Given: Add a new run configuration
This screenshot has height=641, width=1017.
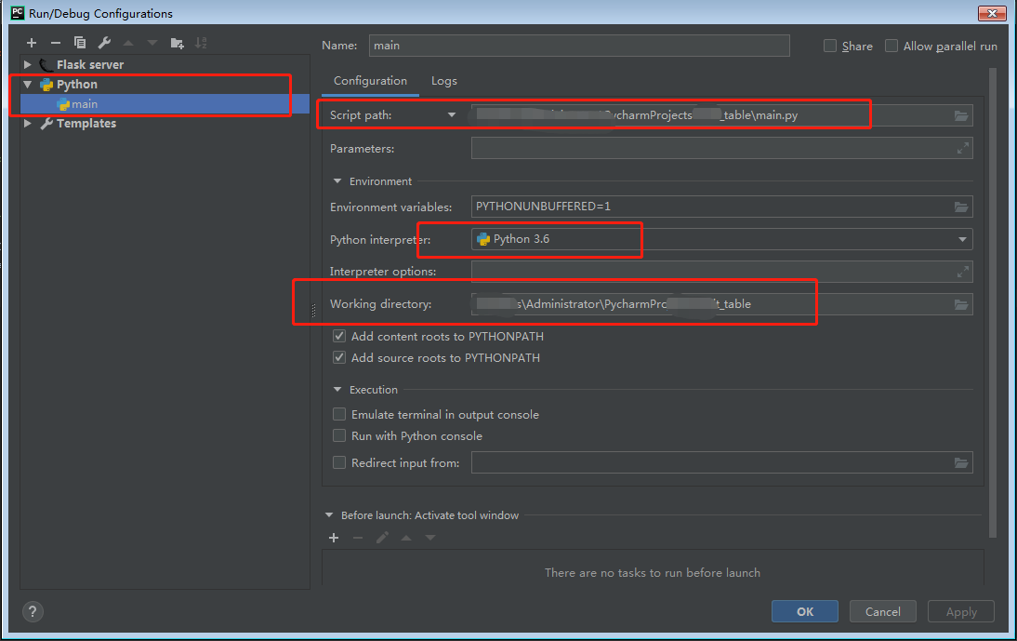Looking at the screenshot, I should (31, 42).
